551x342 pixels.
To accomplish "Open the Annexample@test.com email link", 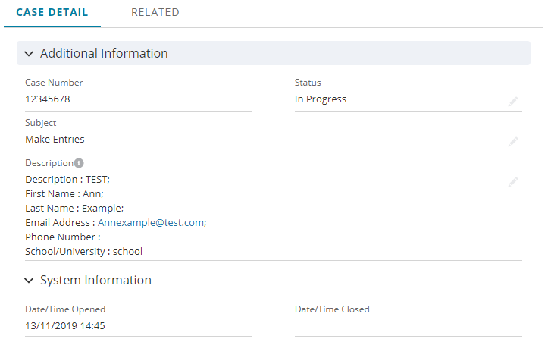I will pyautogui.click(x=151, y=222).
